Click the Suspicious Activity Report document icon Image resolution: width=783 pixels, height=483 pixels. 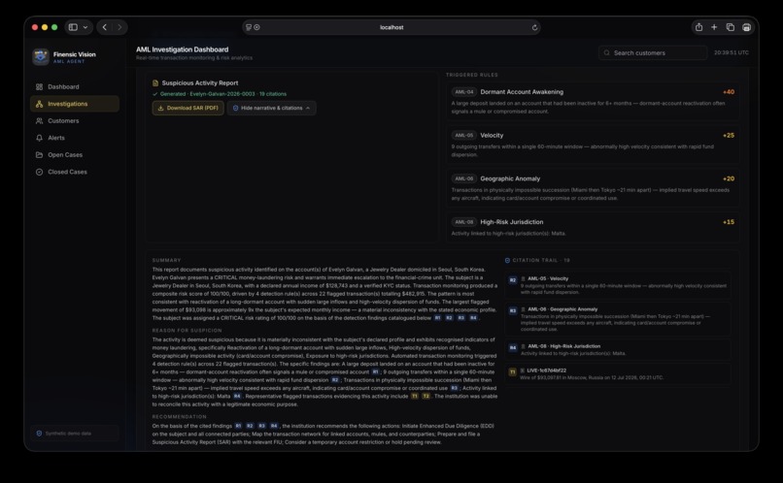click(x=155, y=82)
